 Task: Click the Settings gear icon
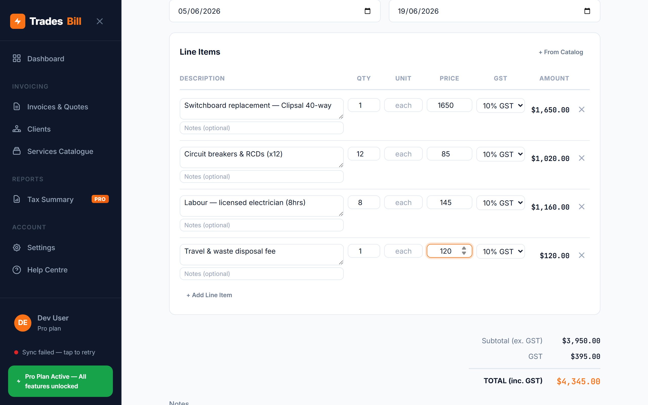[17, 248]
